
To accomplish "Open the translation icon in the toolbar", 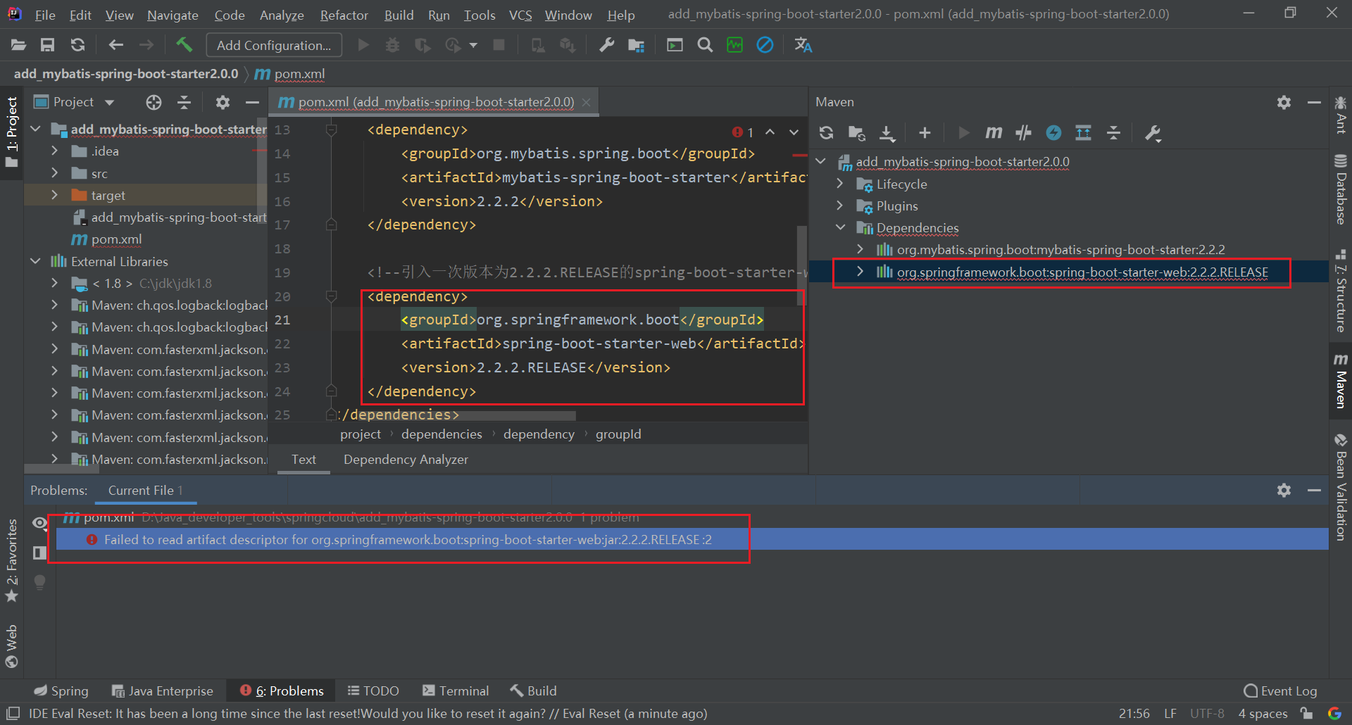I will click(x=803, y=46).
